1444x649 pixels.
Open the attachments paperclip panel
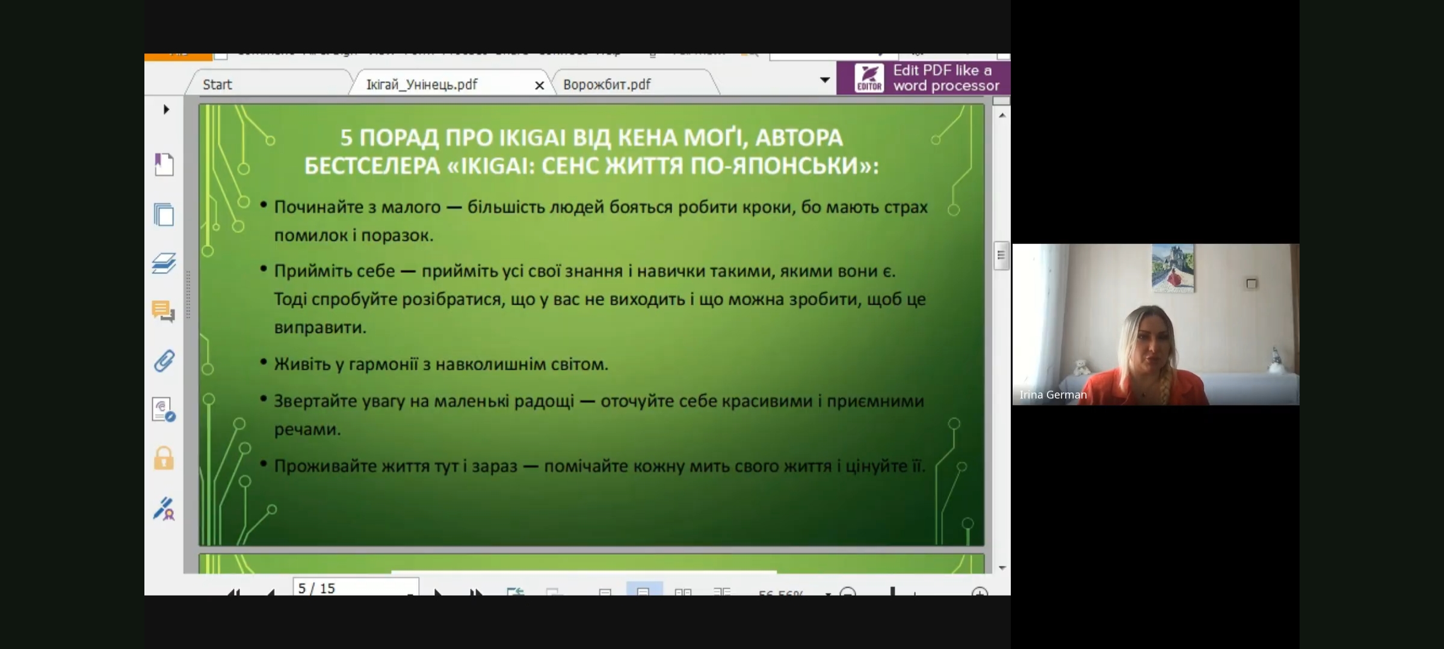pyautogui.click(x=164, y=361)
